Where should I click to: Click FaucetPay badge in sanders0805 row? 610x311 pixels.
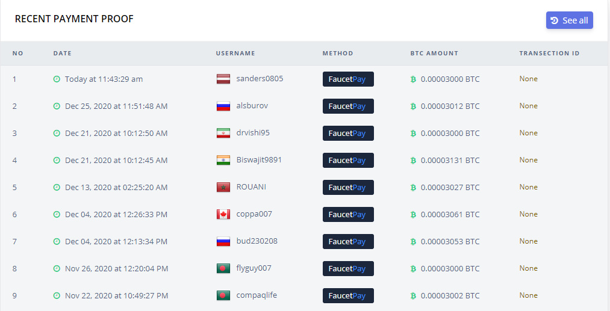point(348,79)
